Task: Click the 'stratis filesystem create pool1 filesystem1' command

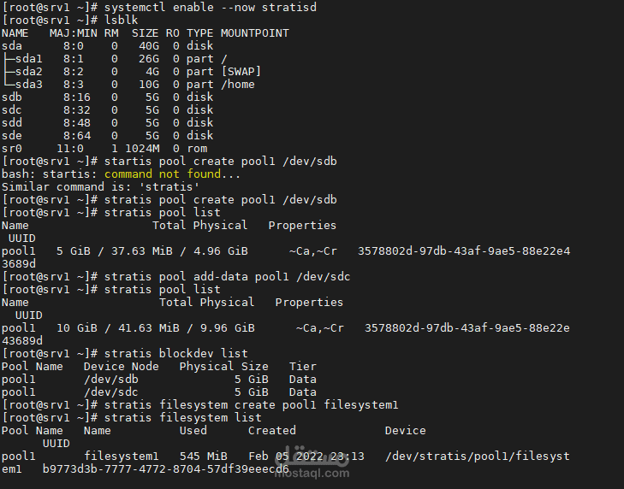Action: 251,404
